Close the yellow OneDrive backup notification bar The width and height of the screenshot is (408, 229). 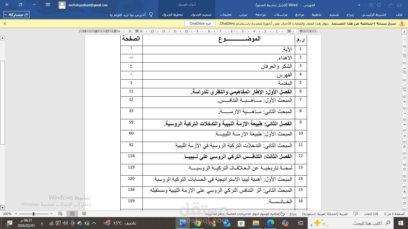4,23
